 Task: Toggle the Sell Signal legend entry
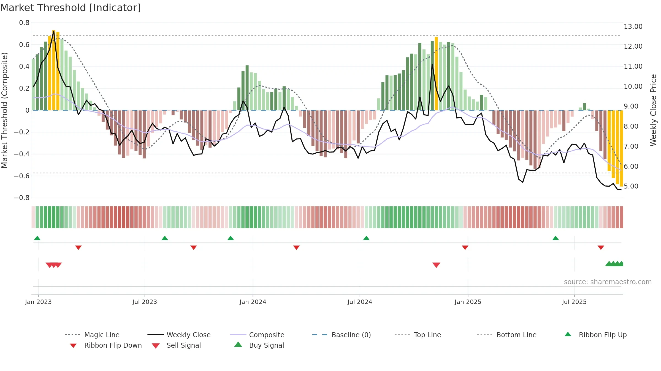click(x=176, y=345)
